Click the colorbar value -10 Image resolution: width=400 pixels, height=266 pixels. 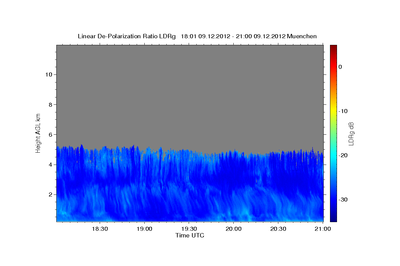click(x=343, y=111)
